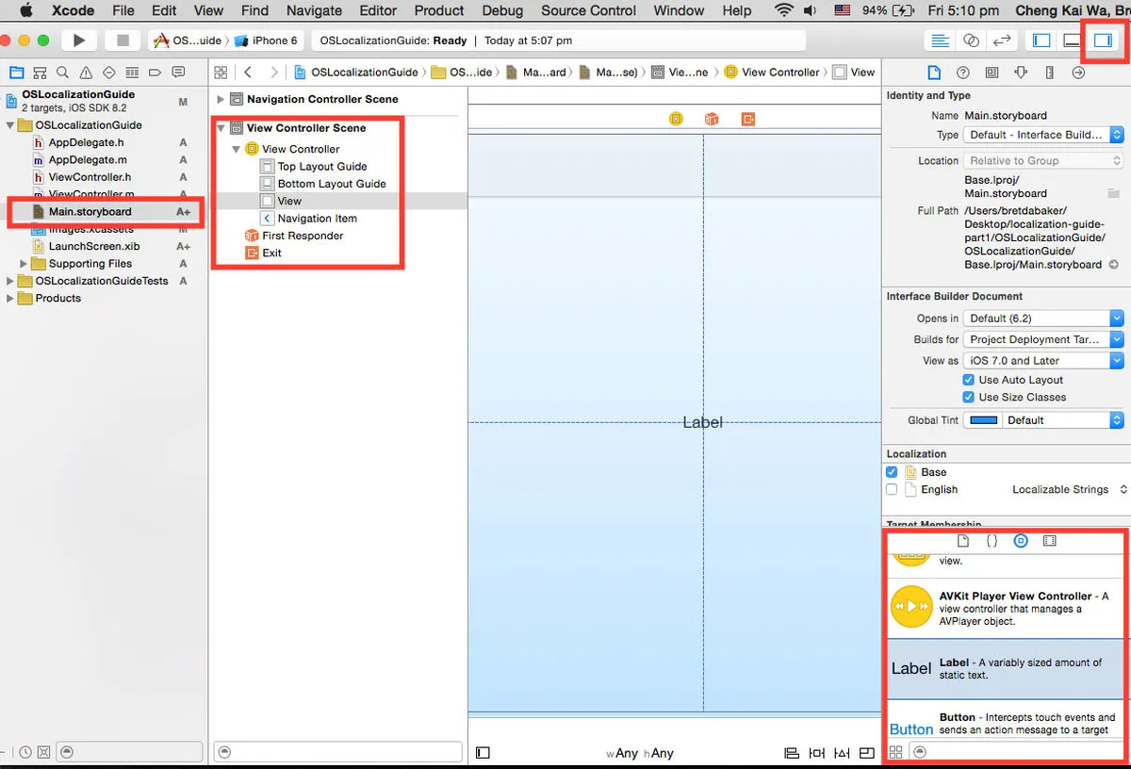Open the Find navigator search icon
The width and height of the screenshot is (1131, 769).
point(62,73)
